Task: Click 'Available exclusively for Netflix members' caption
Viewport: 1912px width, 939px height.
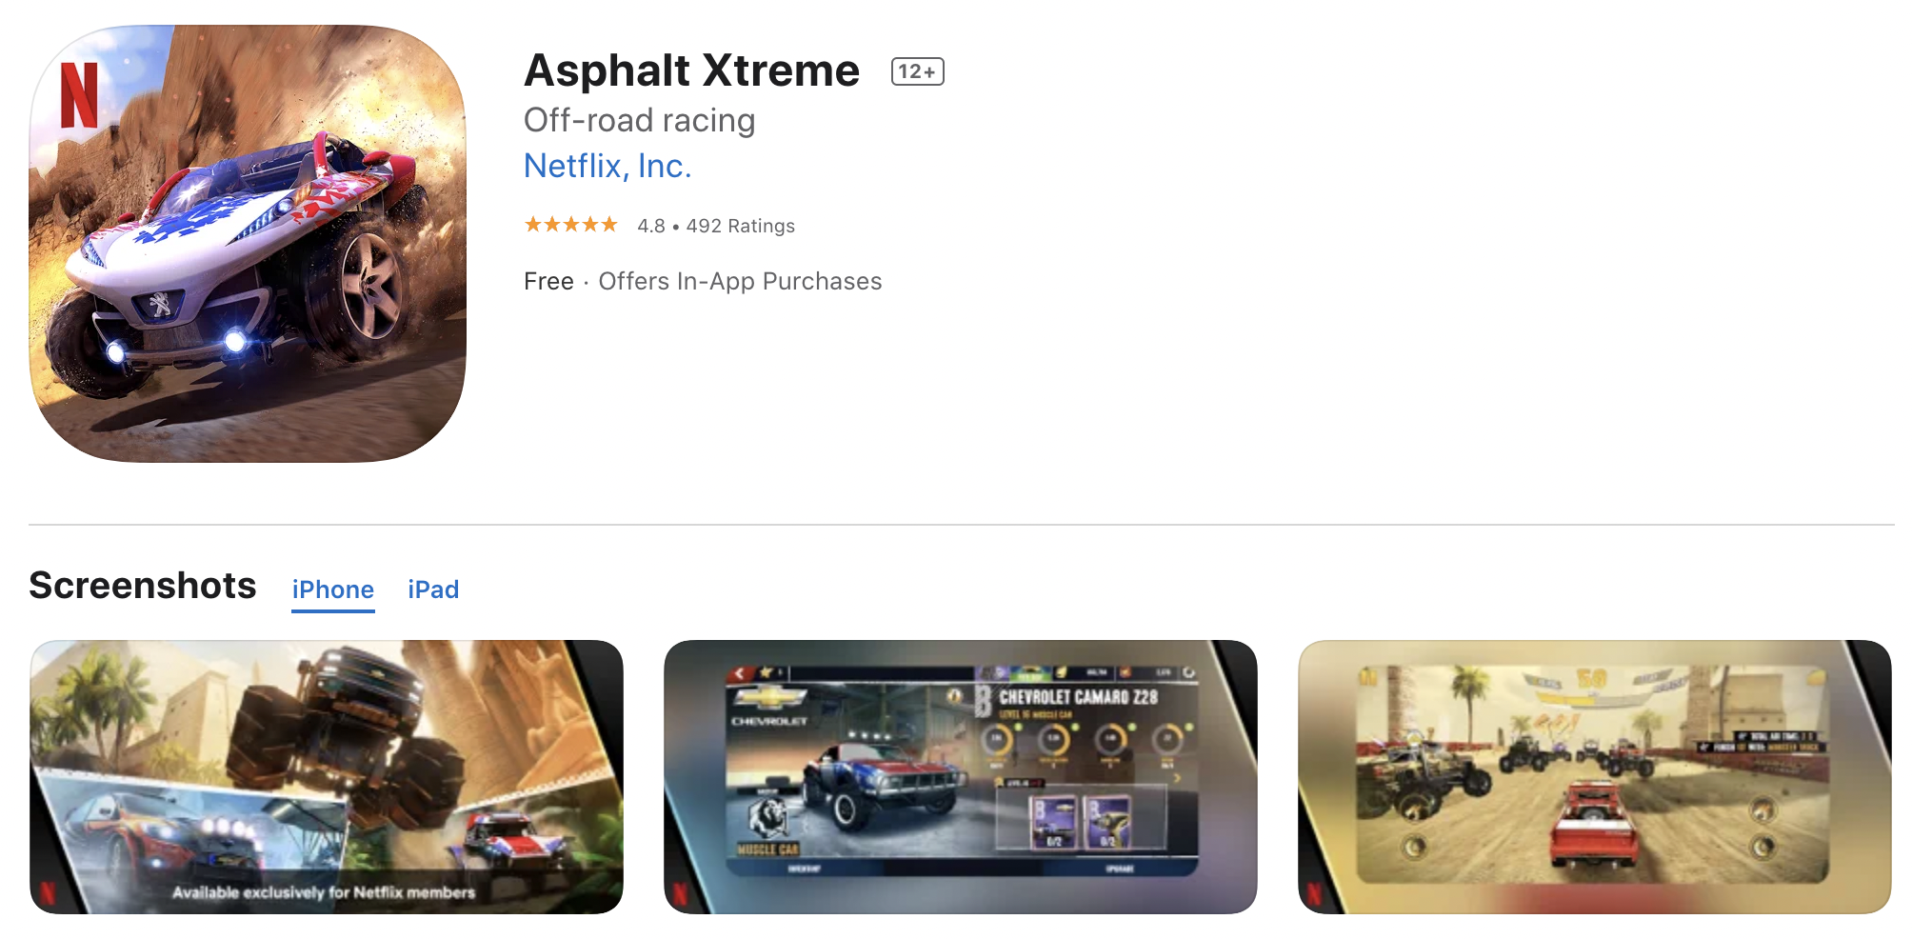Action: [x=324, y=892]
